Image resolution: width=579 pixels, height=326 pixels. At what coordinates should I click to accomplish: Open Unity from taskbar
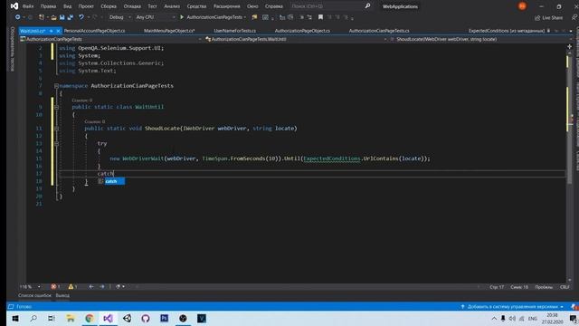click(x=127, y=319)
